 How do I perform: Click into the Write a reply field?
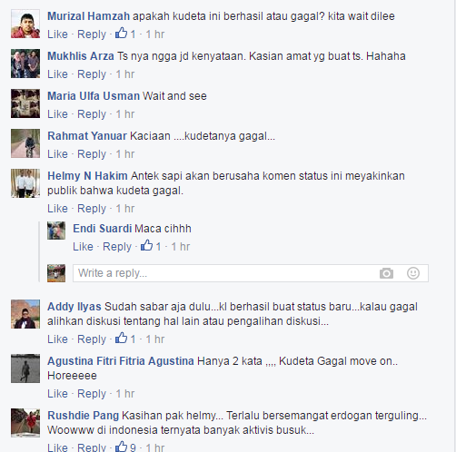(251, 273)
